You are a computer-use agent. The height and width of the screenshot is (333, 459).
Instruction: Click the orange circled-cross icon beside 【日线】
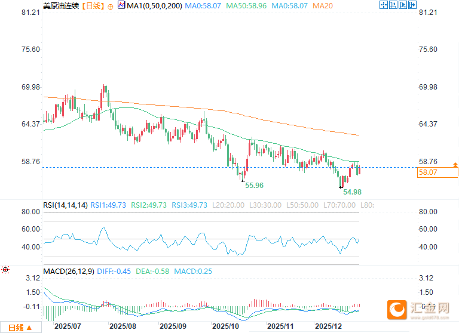(x=111, y=7)
